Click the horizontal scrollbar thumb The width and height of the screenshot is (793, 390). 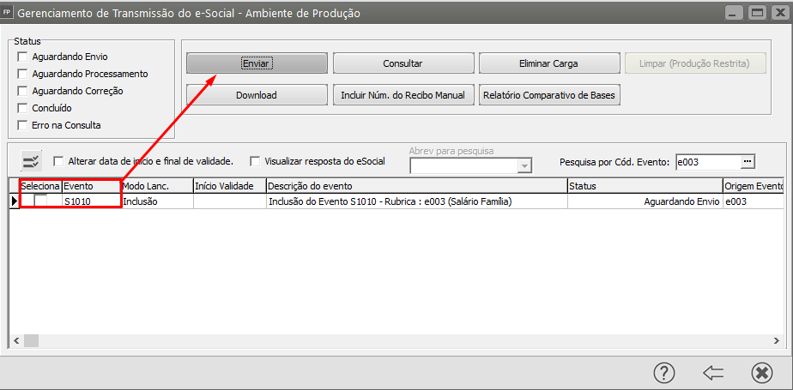(31, 341)
